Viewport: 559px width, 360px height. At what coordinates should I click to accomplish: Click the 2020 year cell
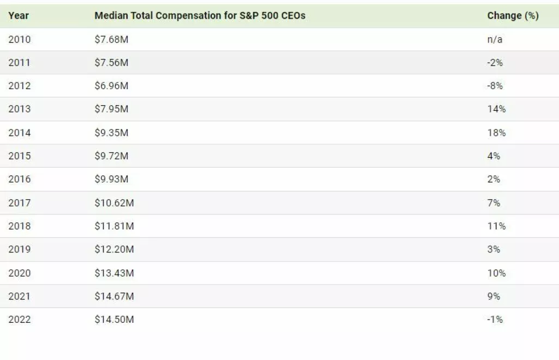tap(20, 273)
